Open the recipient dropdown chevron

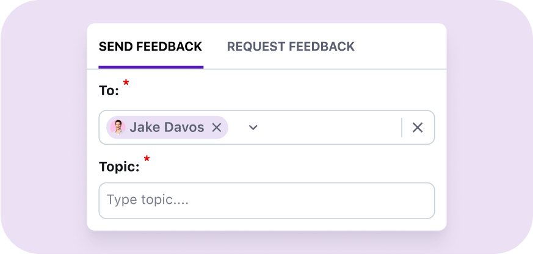[x=253, y=128]
